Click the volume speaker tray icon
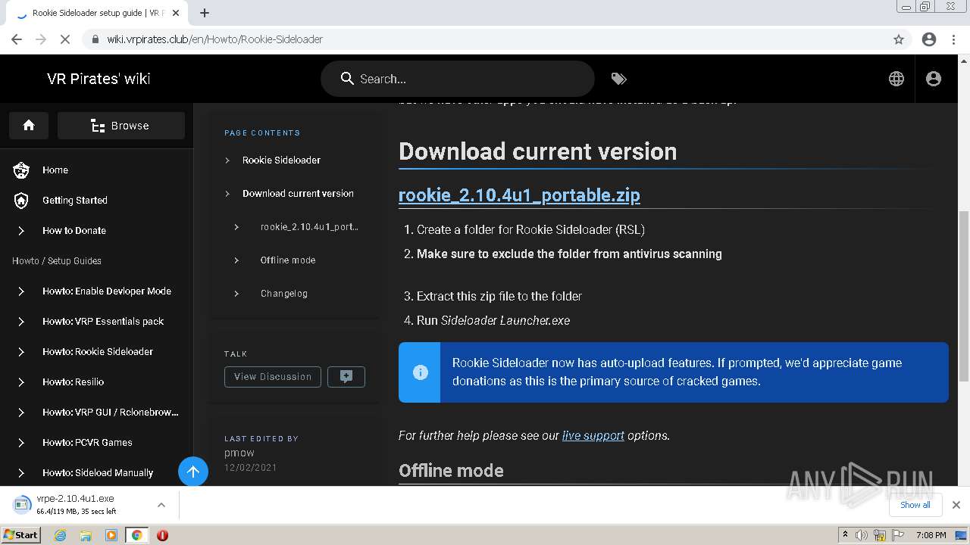This screenshot has height=545, width=970. [862, 535]
